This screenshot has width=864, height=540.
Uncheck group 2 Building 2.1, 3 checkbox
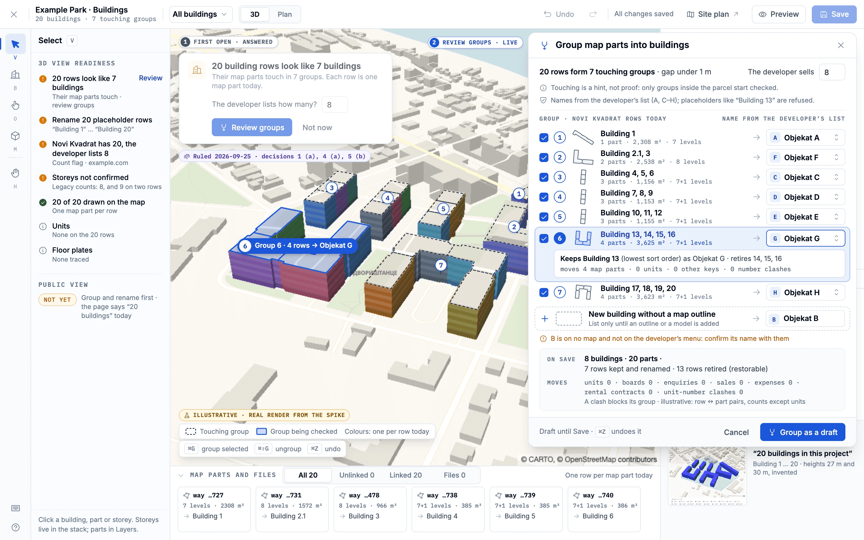pos(544,157)
